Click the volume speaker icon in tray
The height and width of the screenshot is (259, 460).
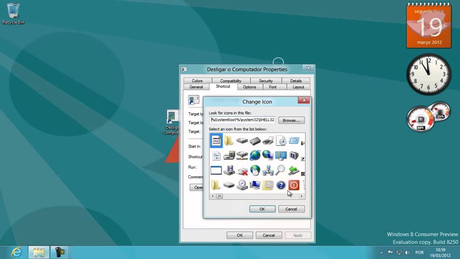tap(407, 253)
